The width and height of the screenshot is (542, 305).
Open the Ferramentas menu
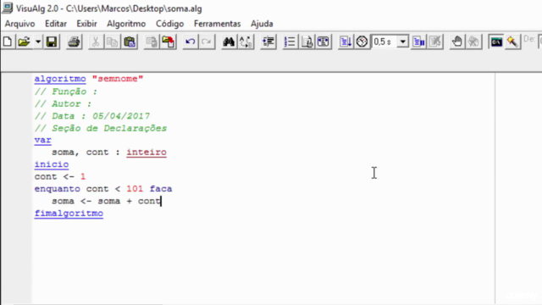pos(217,24)
